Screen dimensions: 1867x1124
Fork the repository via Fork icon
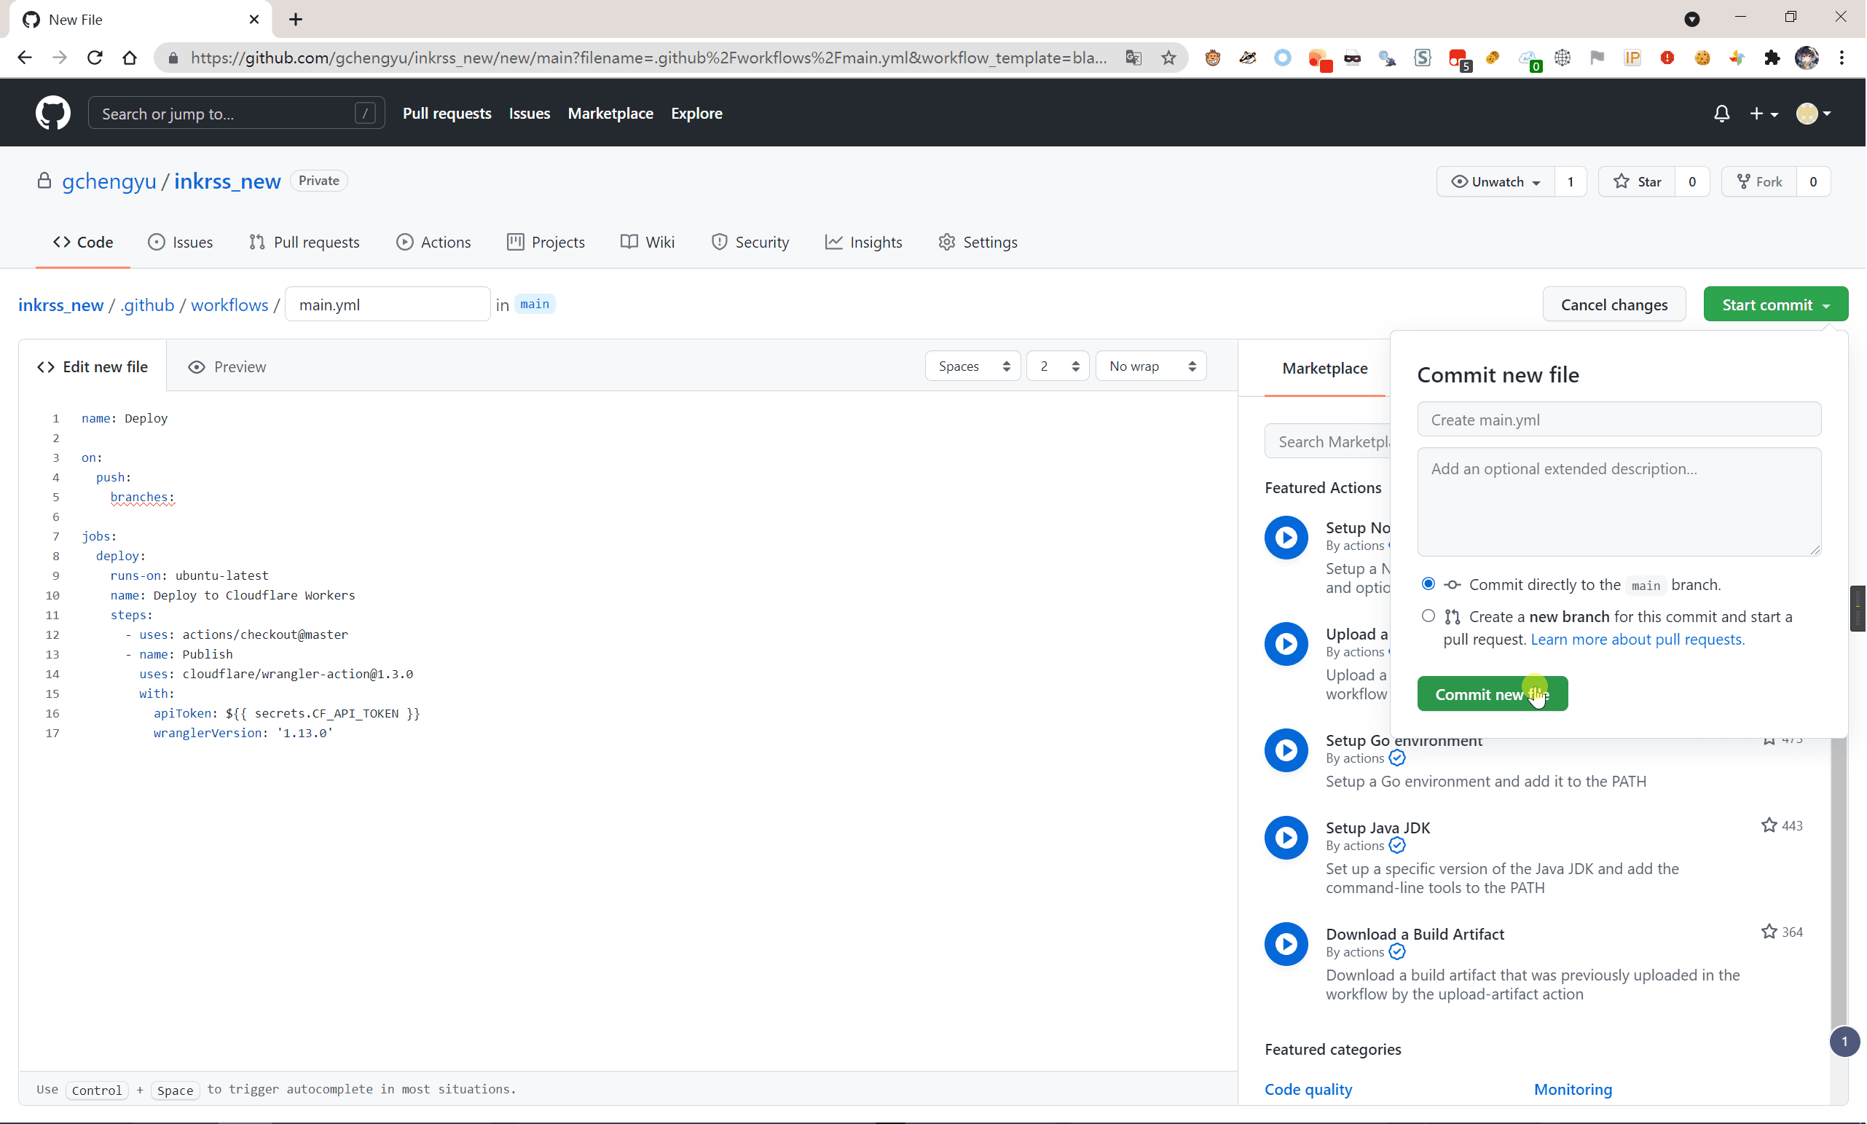(1759, 182)
